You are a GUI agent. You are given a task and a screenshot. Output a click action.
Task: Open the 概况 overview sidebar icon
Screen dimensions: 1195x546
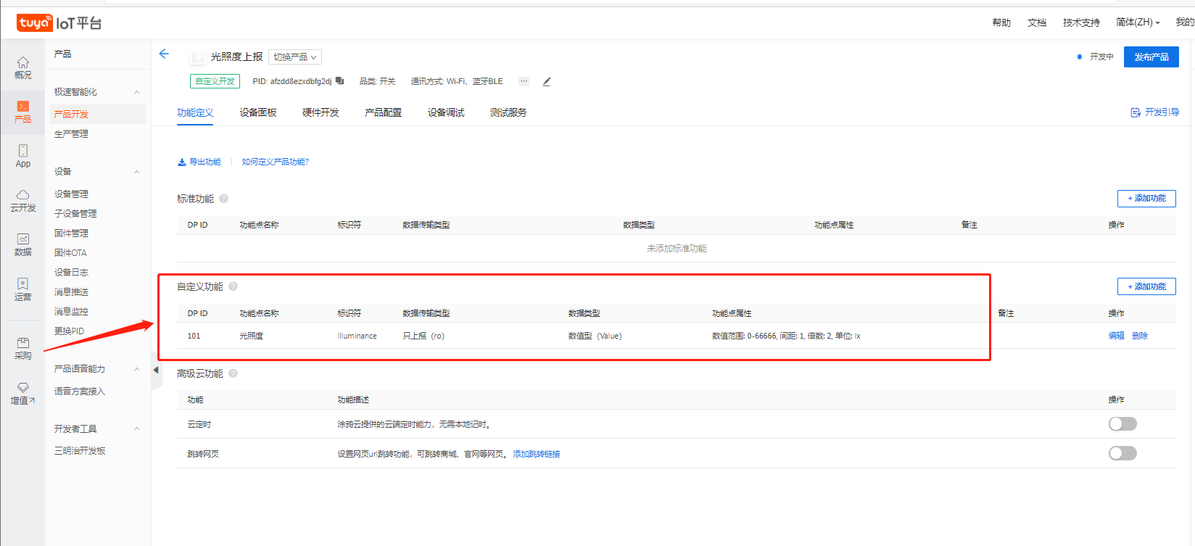click(23, 68)
